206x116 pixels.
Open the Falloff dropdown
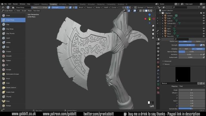(107, 7)
